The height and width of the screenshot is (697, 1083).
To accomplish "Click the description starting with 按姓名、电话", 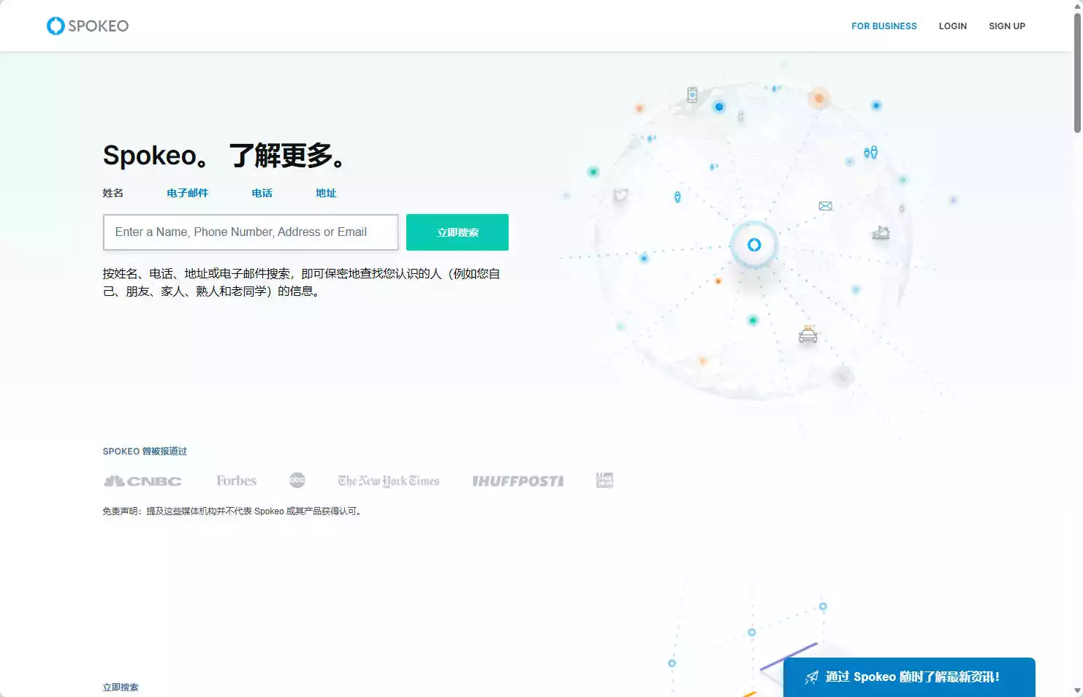I will 301,282.
